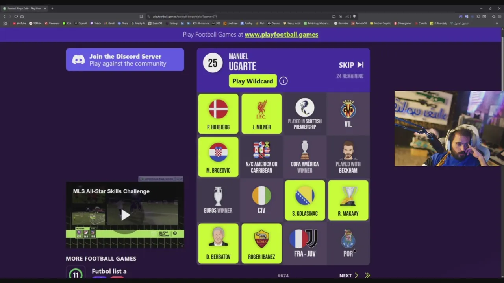This screenshot has width=504, height=283.
Task: Click the 24 REMAINING counter text
Action: click(x=350, y=76)
